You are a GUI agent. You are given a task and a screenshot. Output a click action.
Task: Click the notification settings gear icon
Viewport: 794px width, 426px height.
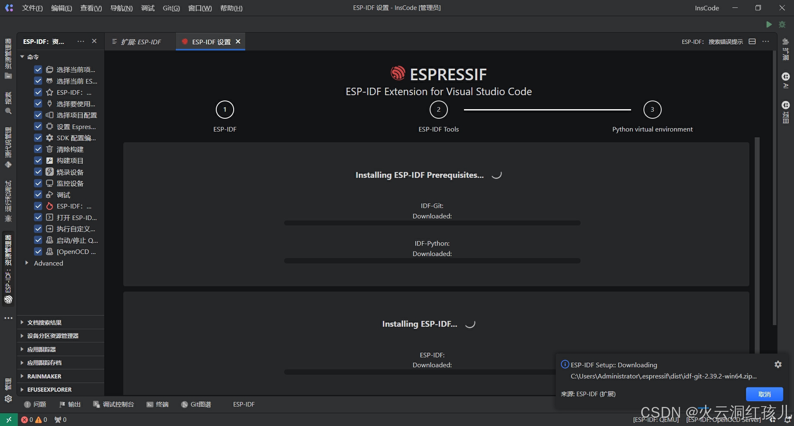(778, 364)
